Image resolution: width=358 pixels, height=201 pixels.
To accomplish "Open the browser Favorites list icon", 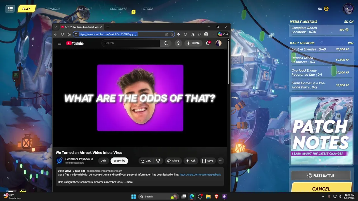I will [199, 34].
